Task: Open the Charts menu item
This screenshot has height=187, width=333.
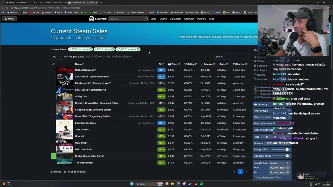Action: [x=163, y=19]
